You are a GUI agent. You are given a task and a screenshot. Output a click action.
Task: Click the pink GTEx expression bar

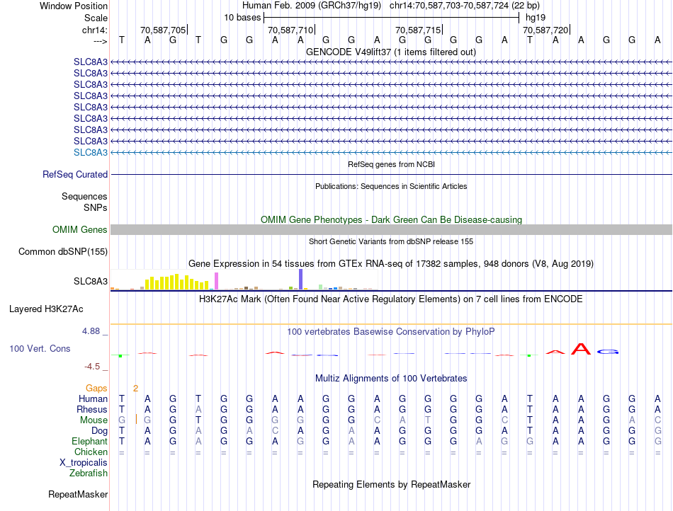pyautogui.click(x=217, y=281)
